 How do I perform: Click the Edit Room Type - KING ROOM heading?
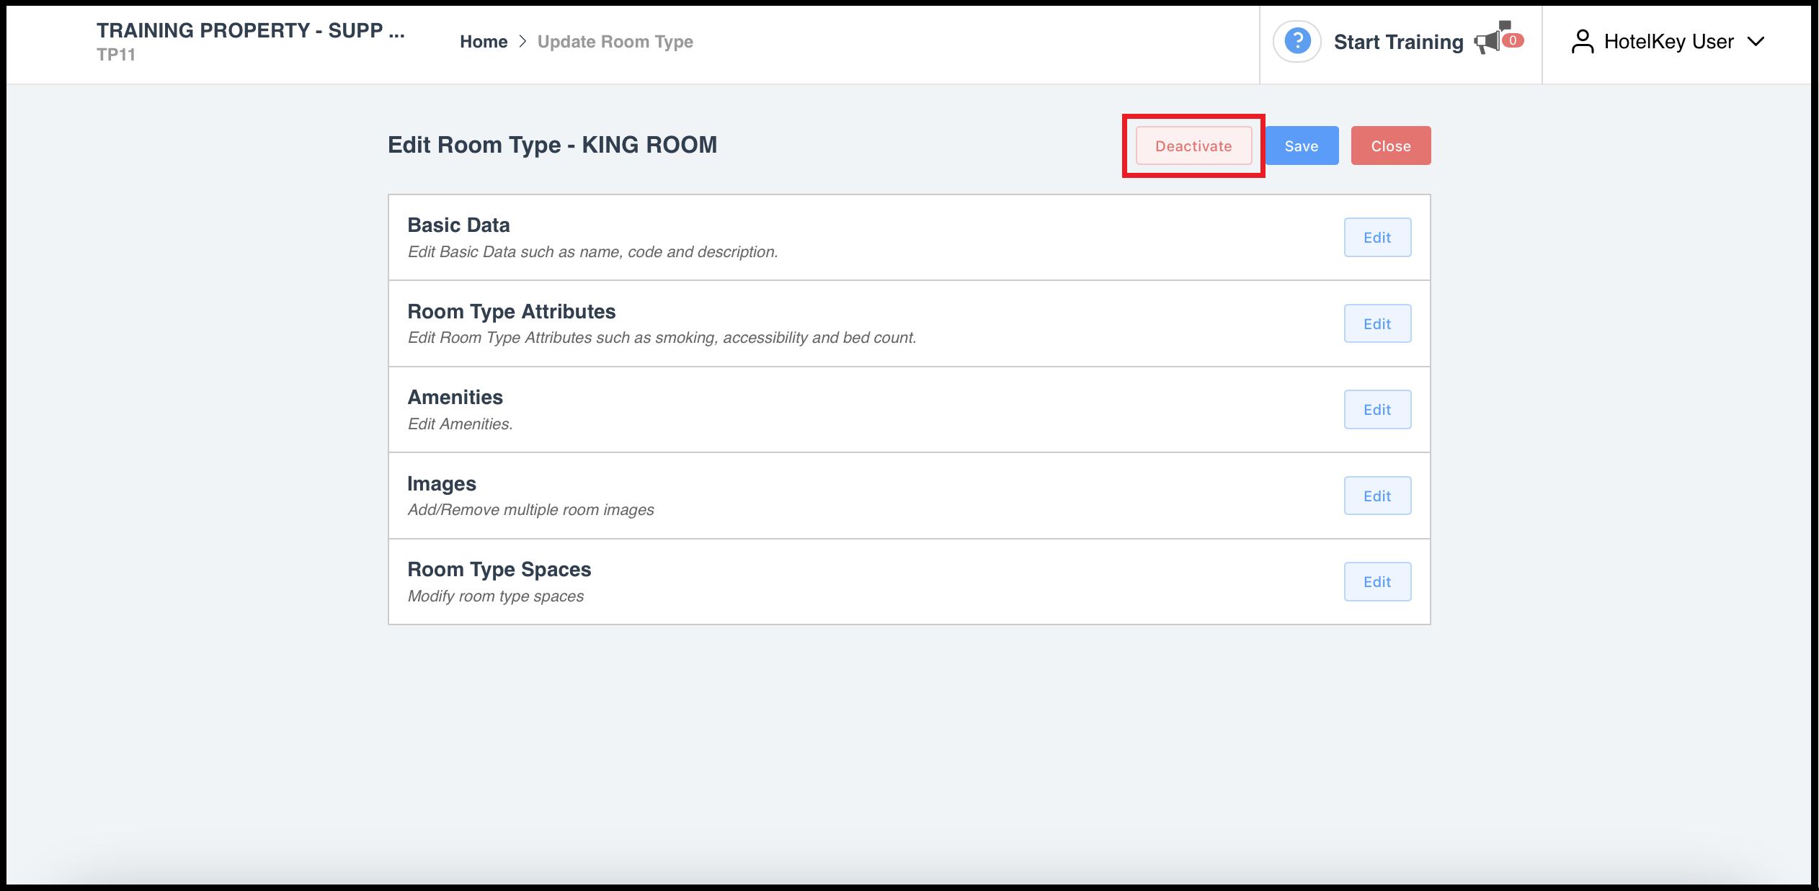point(552,144)
